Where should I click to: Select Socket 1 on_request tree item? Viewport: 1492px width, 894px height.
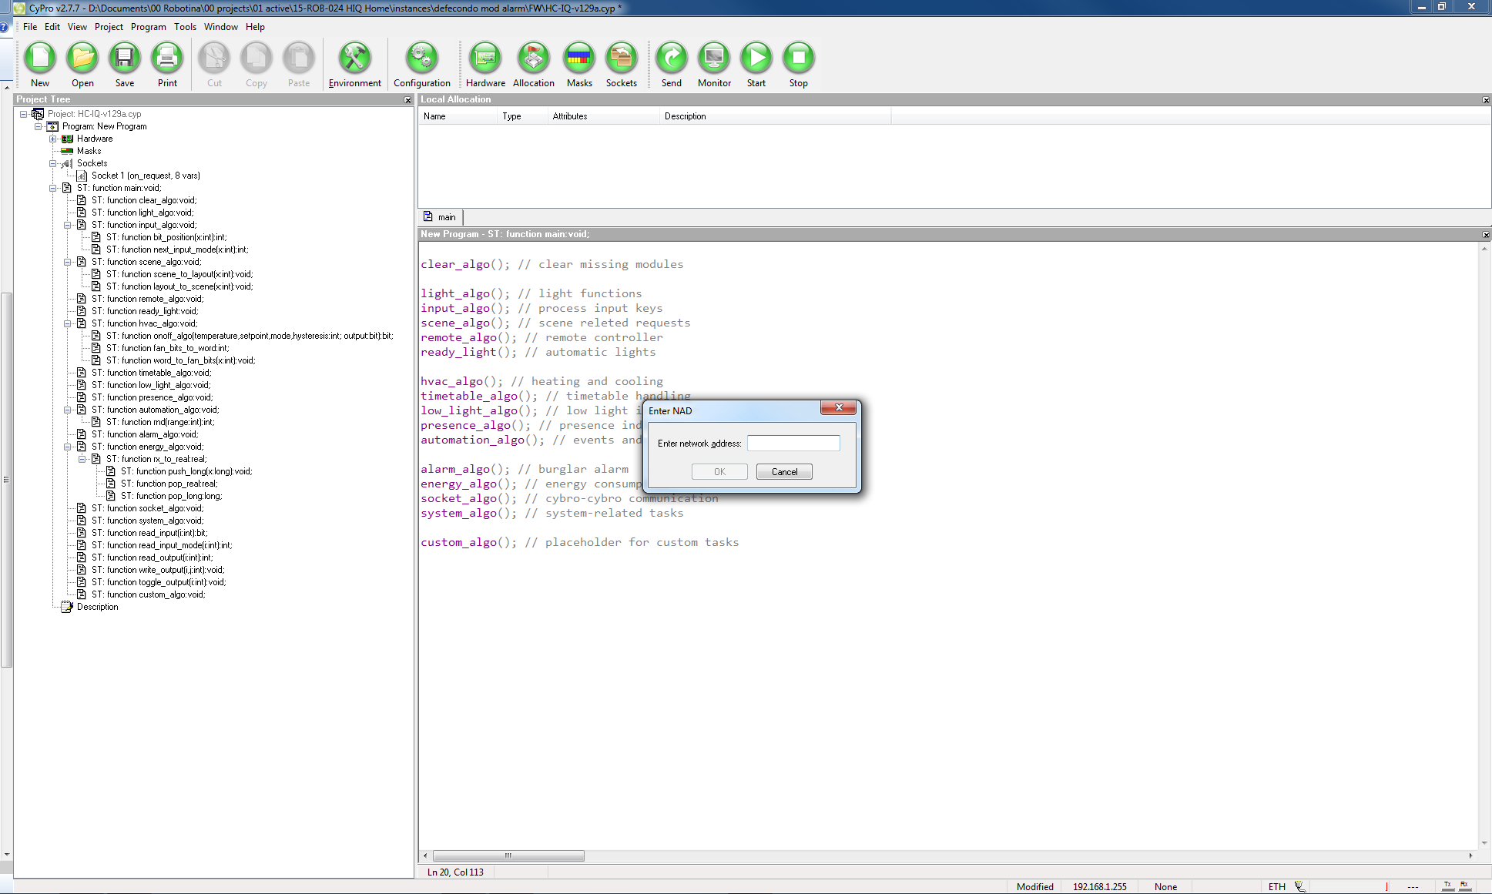coord(146,176)
